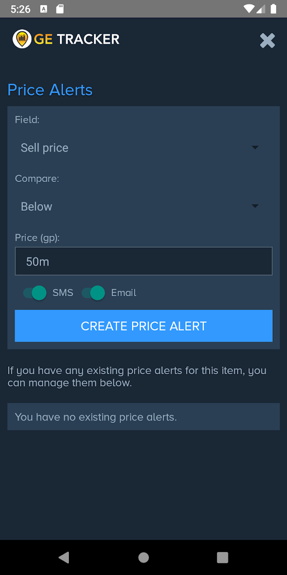Tap the Wi-Fi status icon
Viewport: 287px width, 575px height.
pos(248,9)
